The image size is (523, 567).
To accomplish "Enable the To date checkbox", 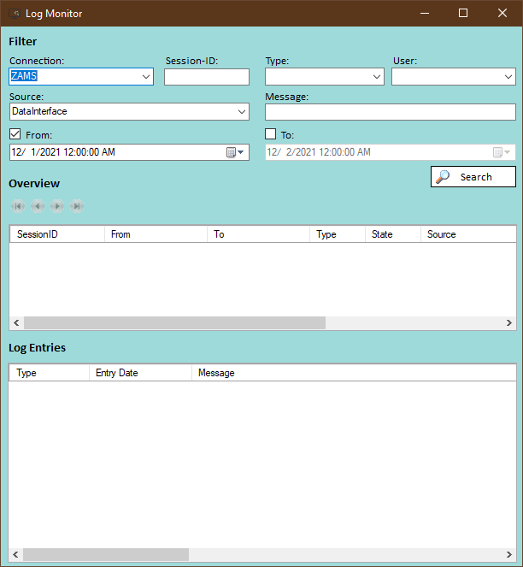I will (271, 134).
